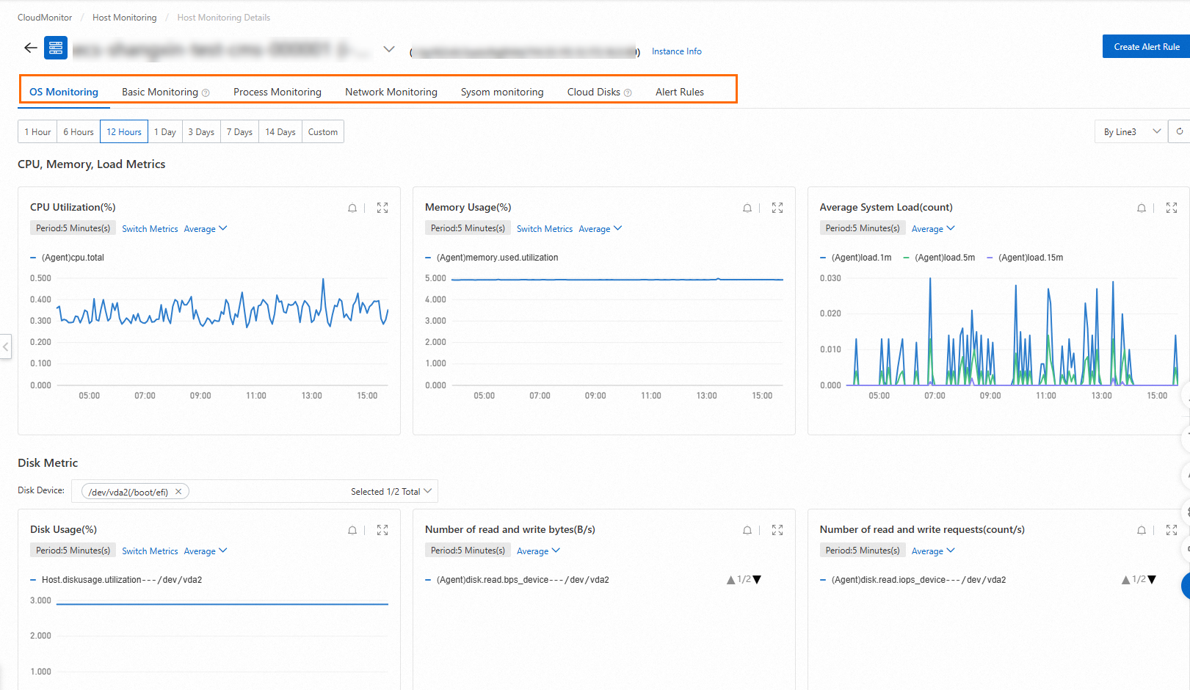Expand the Disk Device Selected 1/2 Total selector
This screenshot has height=690, width=1190.
tap(390, 490)
